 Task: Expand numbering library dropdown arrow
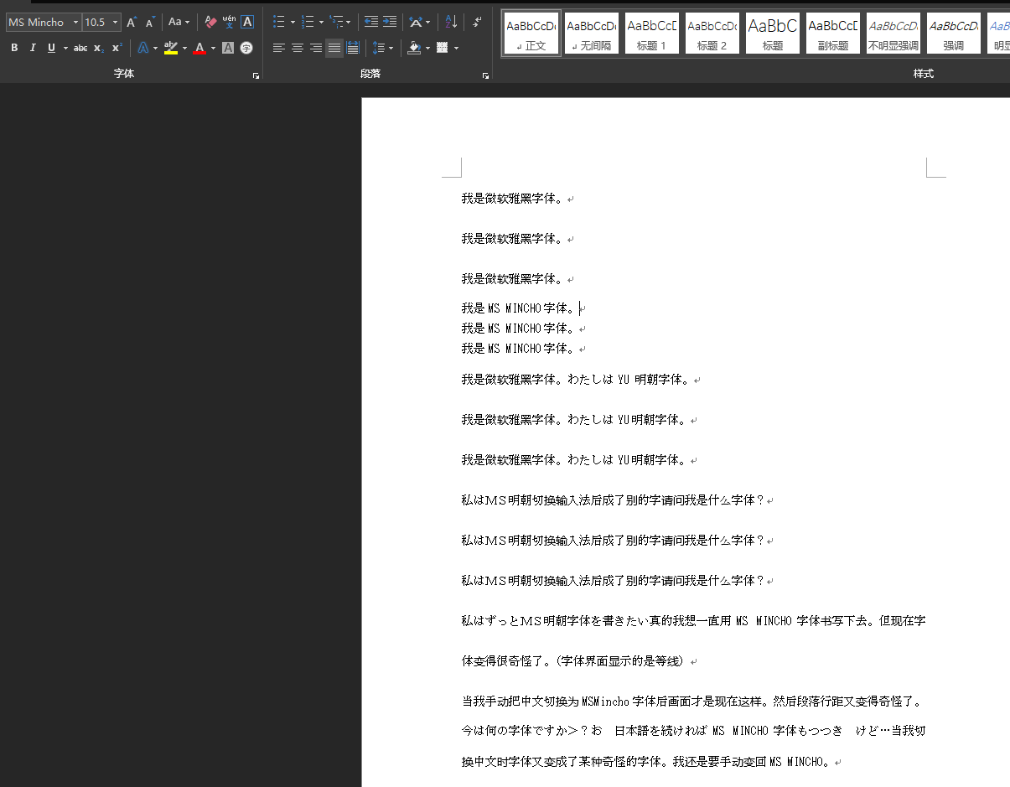click(x=321, y=23)
